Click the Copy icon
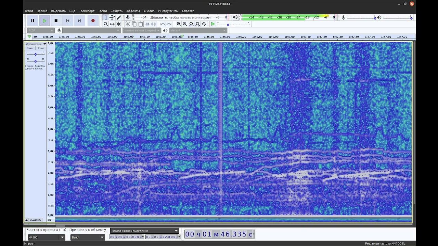 (x=134, y=24)
